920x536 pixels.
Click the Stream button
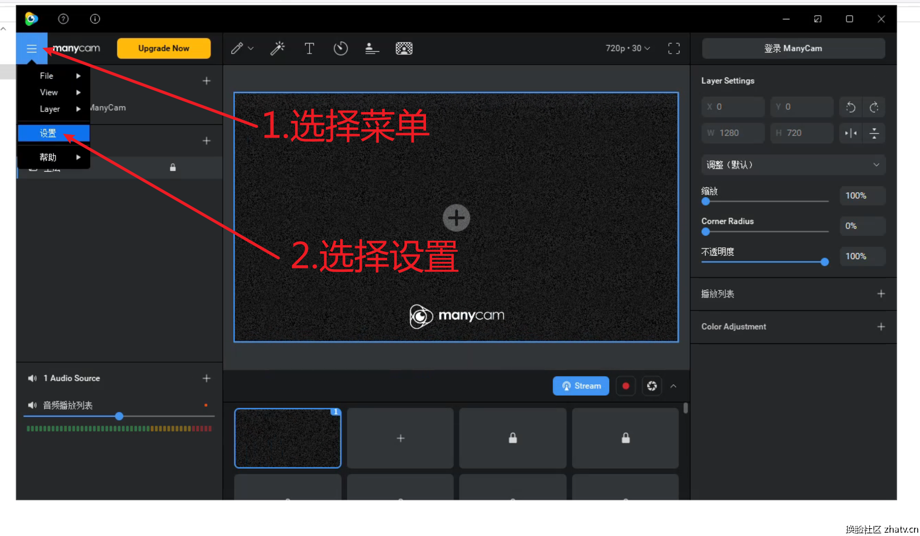581,386
